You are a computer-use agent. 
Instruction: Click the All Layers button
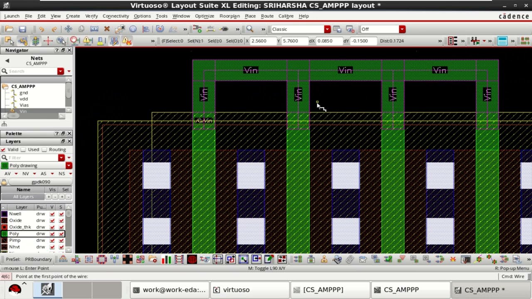23,197
